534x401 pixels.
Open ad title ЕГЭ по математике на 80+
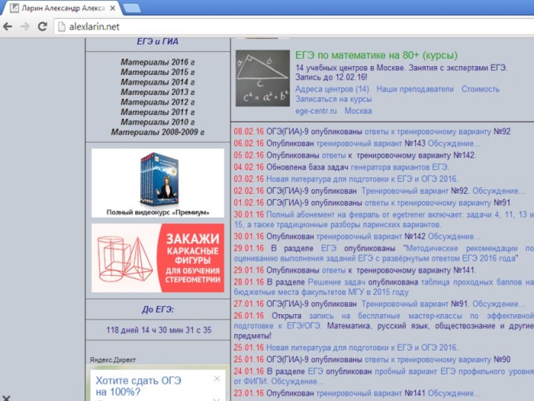point(376,55)
